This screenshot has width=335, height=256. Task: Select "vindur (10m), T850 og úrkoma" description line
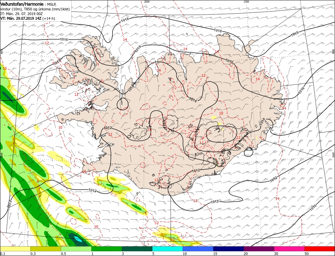pos(35,9)
